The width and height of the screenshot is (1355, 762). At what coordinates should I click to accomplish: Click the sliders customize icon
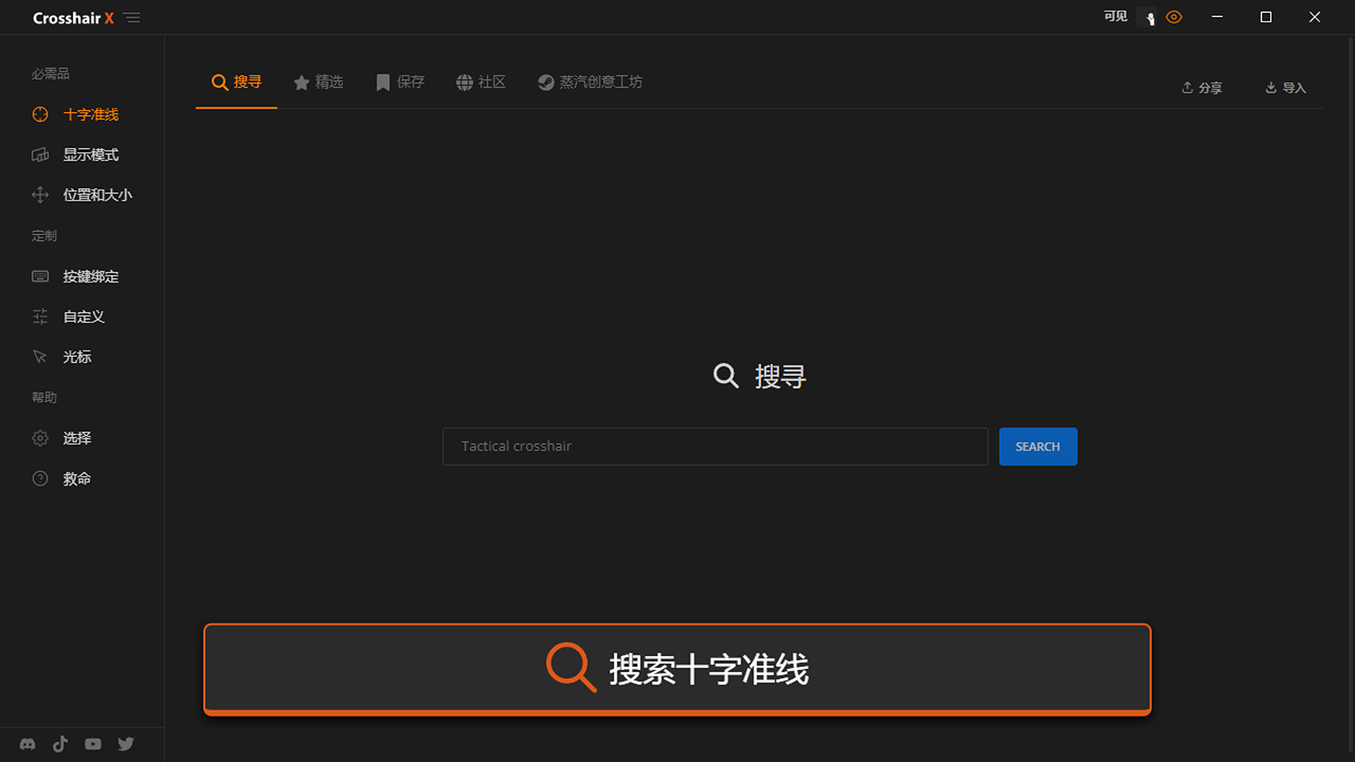pos(40,317)
